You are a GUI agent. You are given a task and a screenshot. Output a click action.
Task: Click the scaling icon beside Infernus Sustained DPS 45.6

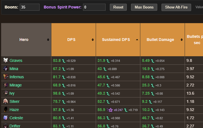click(108, 77)
